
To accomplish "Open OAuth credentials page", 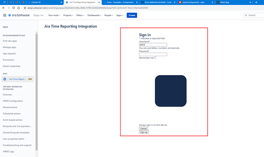I will coord(11,66).
